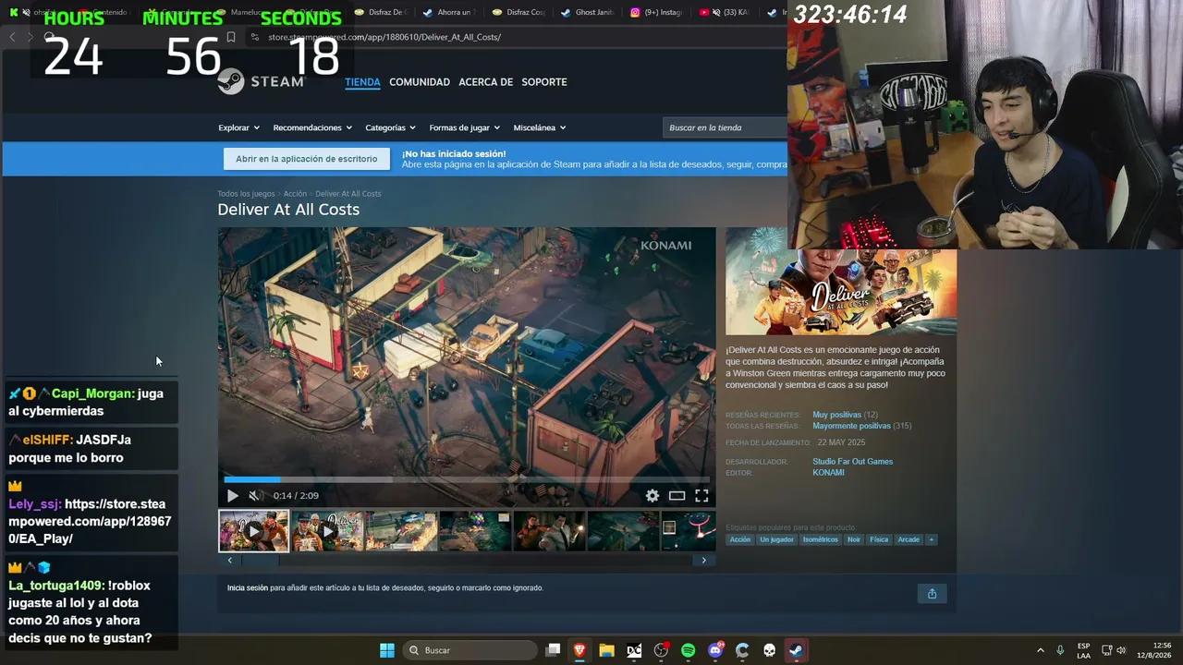Switch to the 'Ahorra un' Steam tab

450,12
